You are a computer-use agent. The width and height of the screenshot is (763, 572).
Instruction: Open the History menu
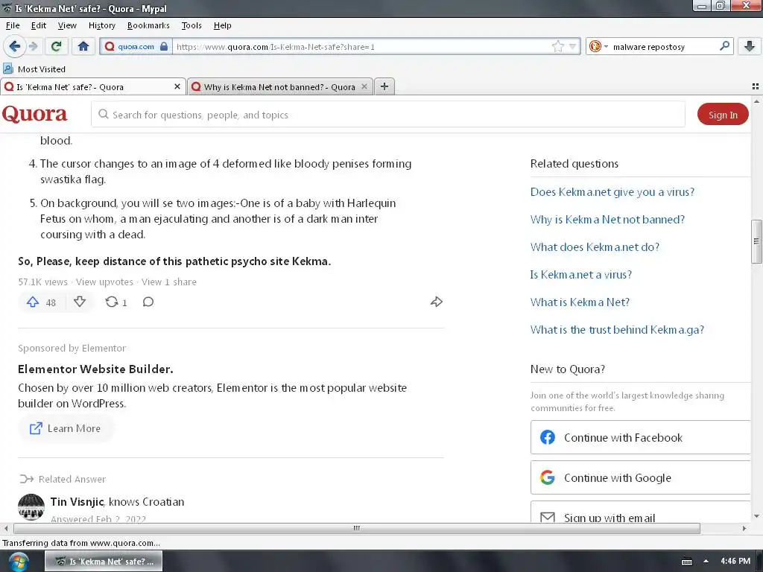(101, 25)
